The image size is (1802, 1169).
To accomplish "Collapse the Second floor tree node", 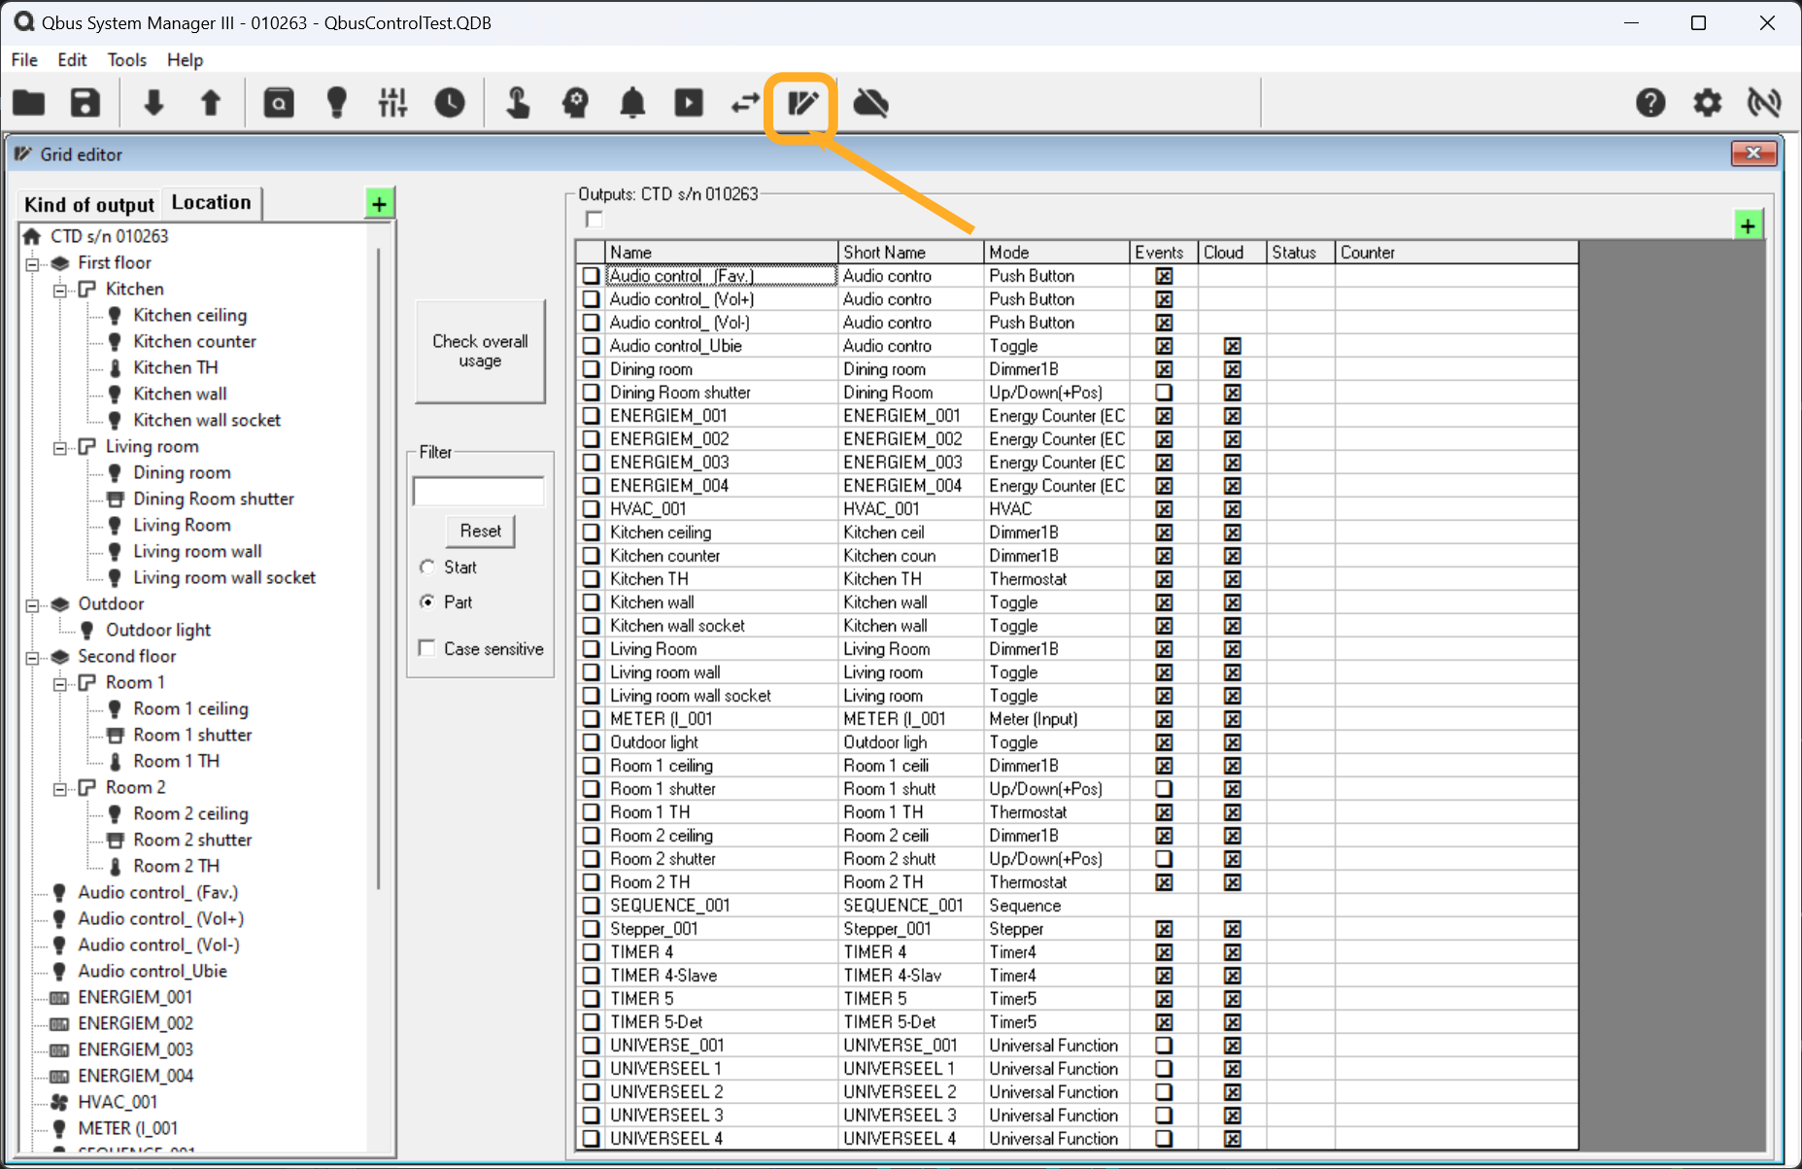I will tap(32, 657).
